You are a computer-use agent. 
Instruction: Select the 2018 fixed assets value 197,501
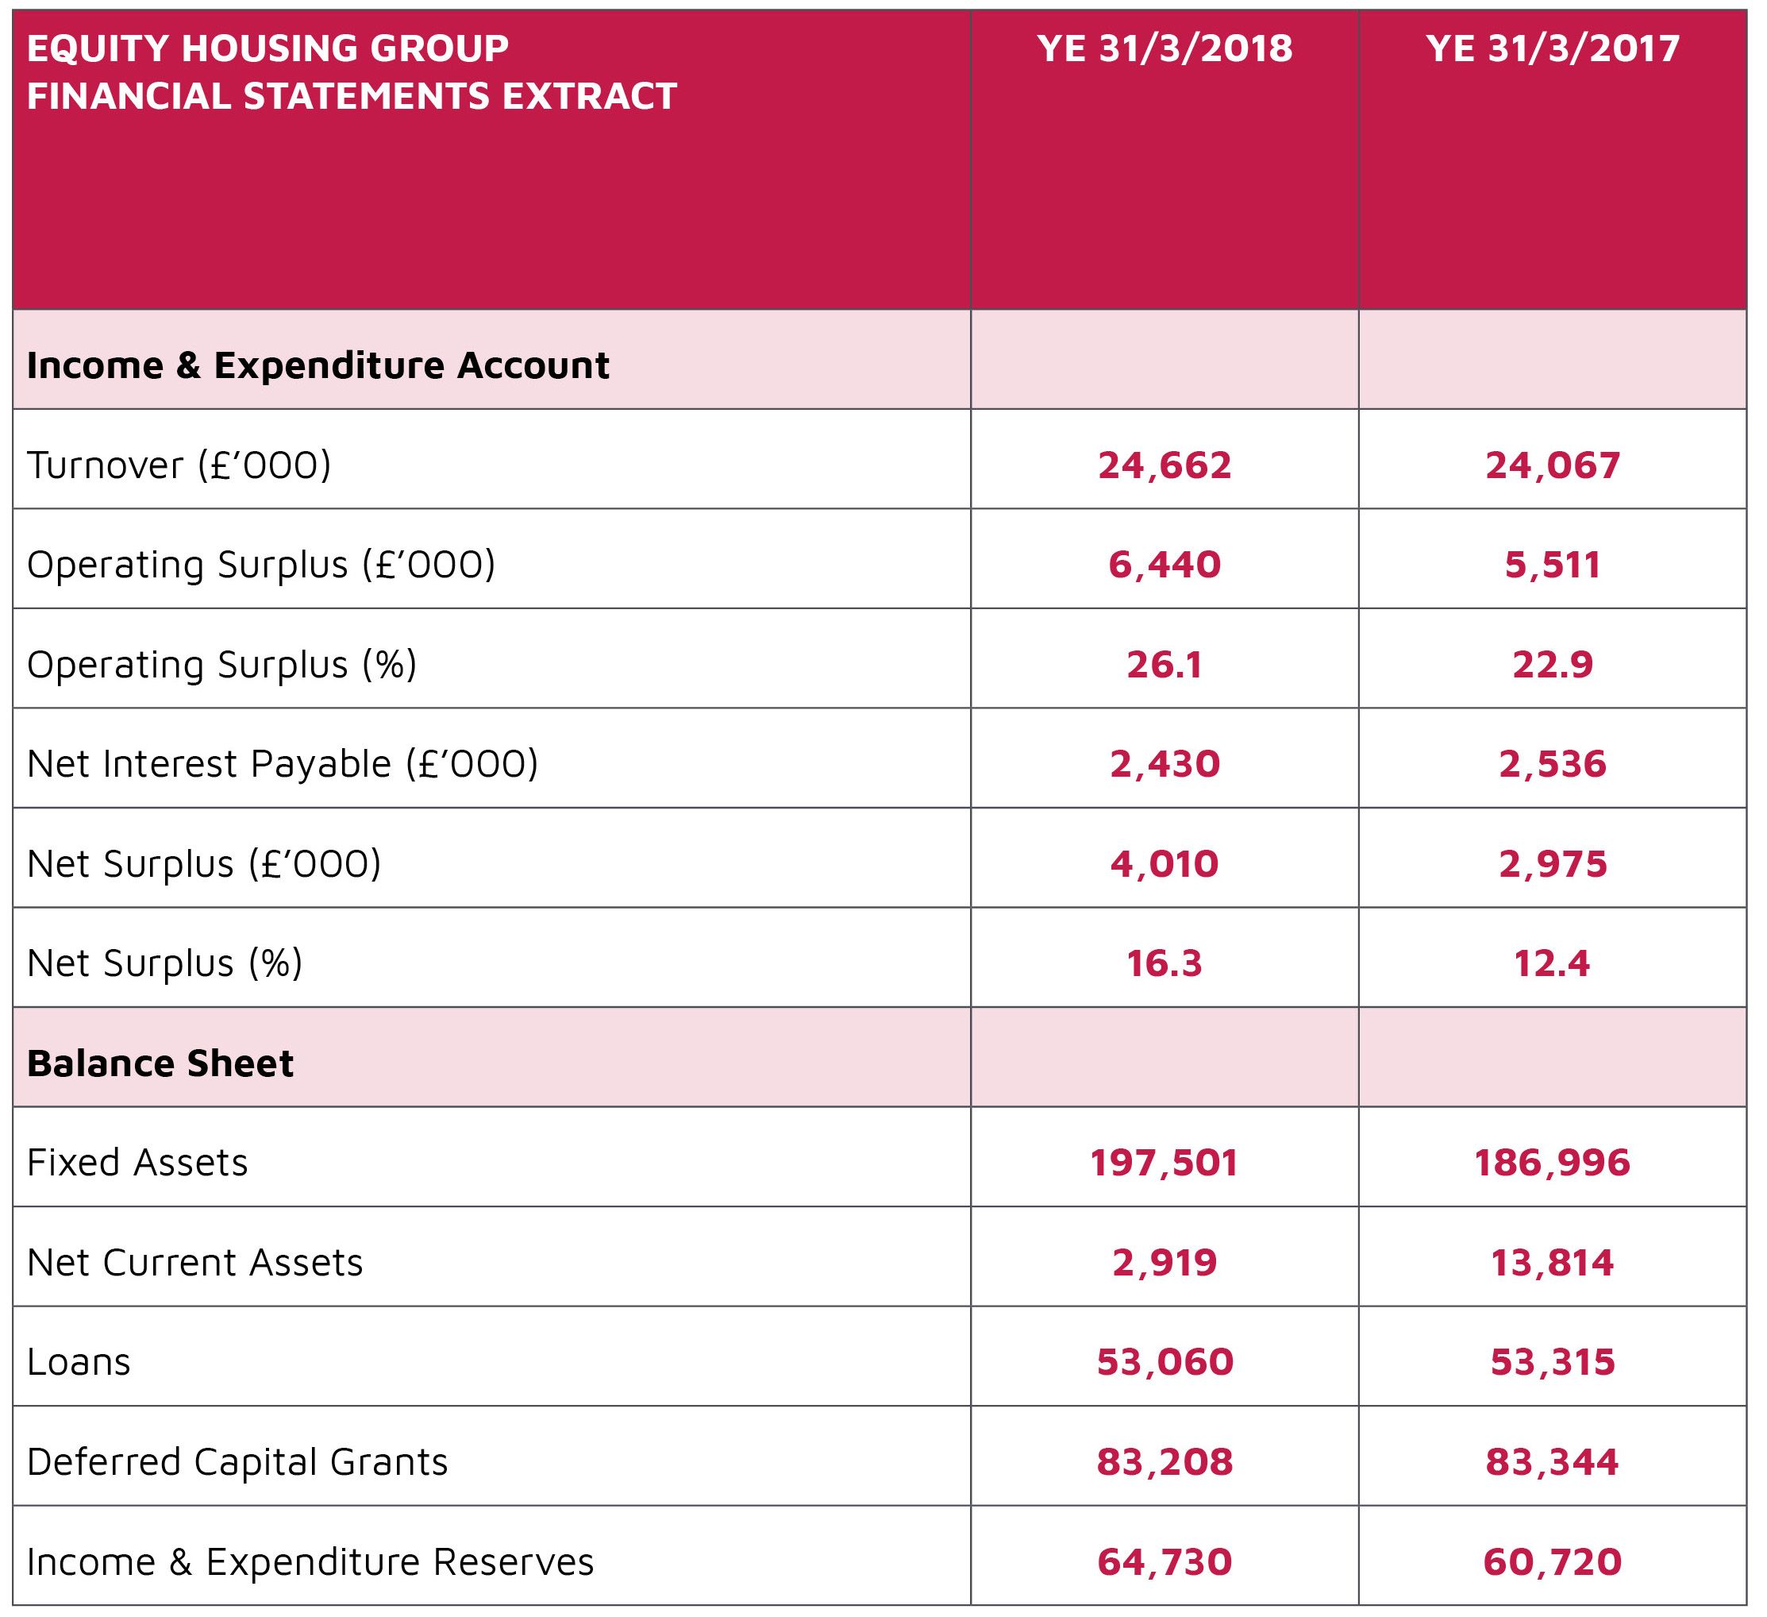pos(1165,1163)
